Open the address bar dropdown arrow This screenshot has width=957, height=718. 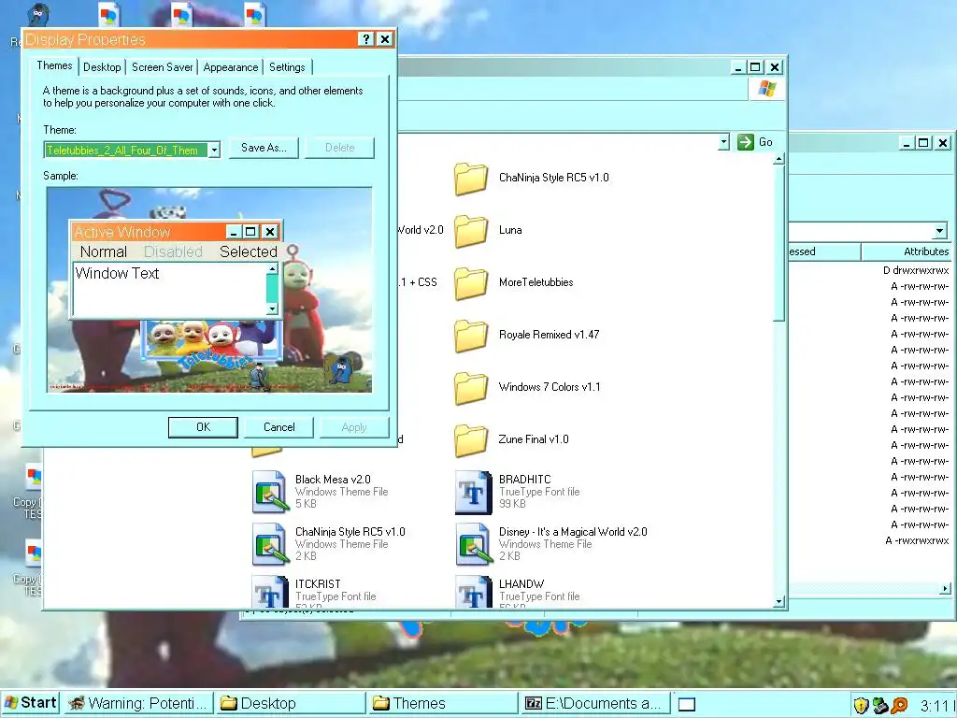point(723,142)
